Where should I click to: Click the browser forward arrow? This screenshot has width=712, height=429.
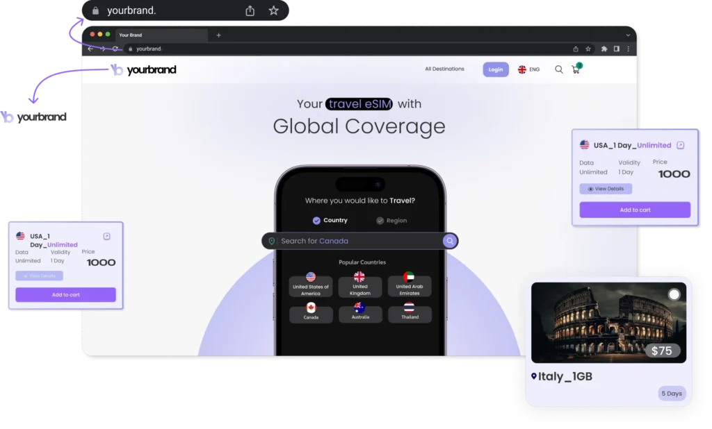coord(103,49)
